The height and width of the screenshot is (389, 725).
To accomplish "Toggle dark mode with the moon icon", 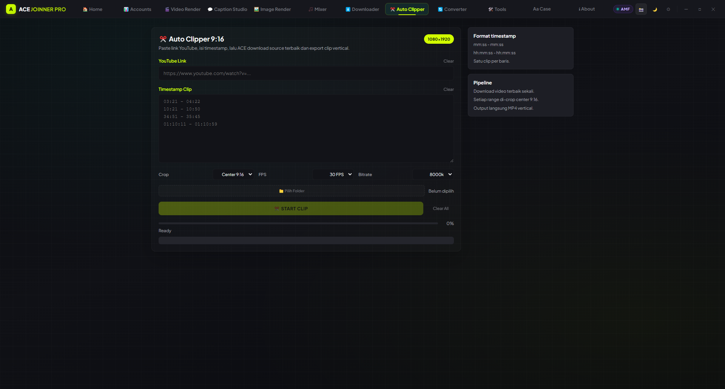I will 655,9.
